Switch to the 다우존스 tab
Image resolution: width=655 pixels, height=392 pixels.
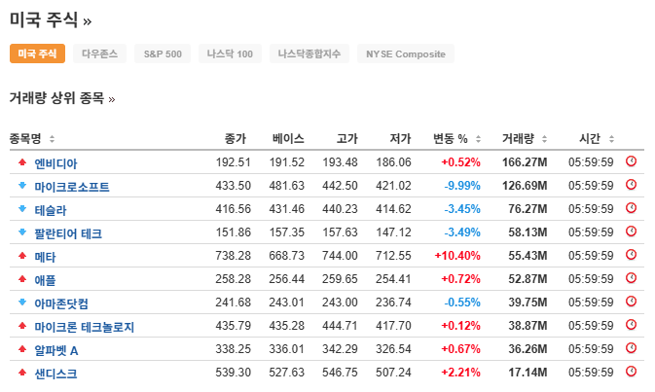(99, 53)
